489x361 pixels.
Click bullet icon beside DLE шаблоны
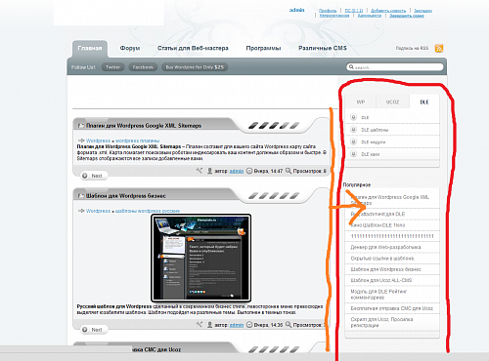(x=353, y=130)
